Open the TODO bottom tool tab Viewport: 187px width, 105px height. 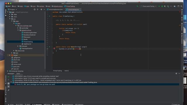[19, 104]
